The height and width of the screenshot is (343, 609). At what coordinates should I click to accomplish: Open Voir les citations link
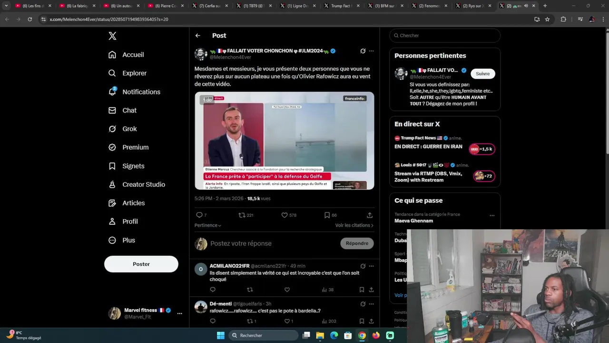[x=354, y=225]
